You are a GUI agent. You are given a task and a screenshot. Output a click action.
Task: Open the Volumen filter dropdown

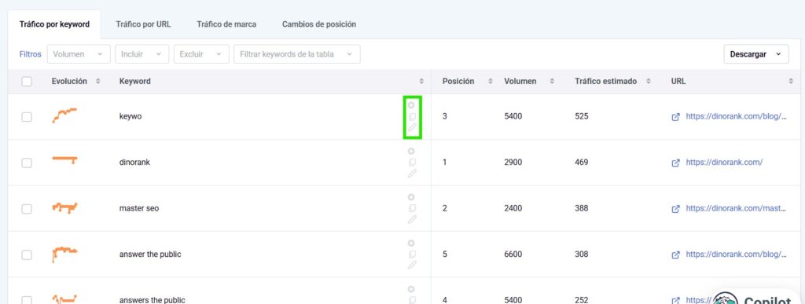click(79, 54)
